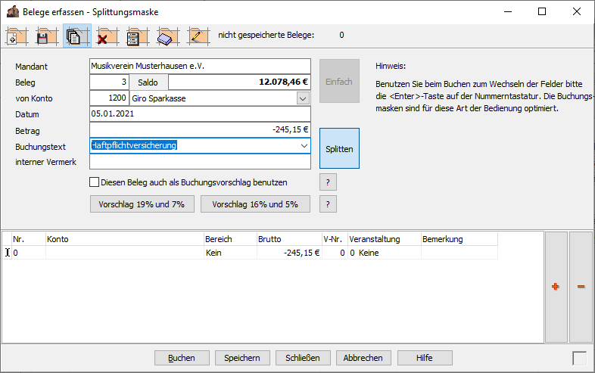The width and height of the screenshot is (595, 373).
Task: Expand the Giro Sparkasse account dropdown
Action: point(303,98)
